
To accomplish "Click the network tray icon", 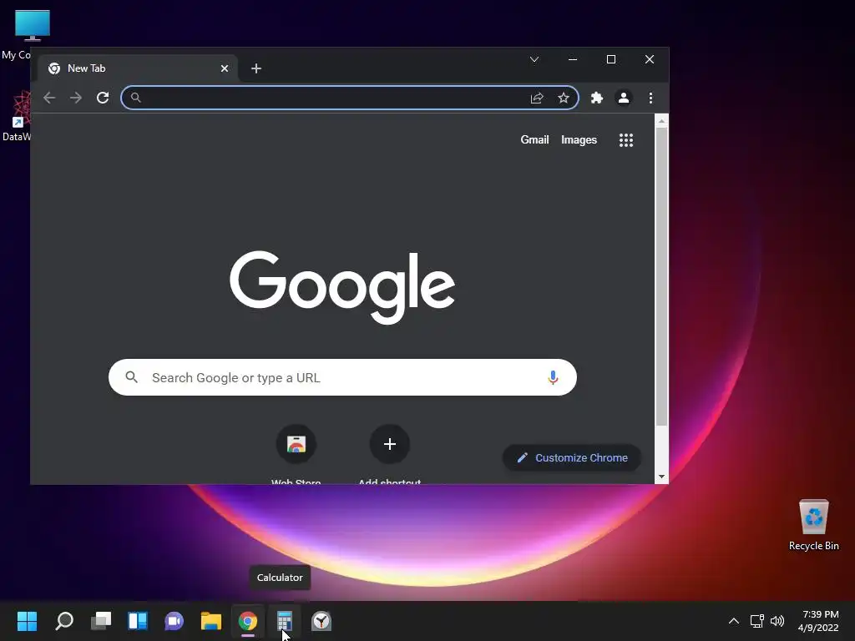I will coord(756,621).
